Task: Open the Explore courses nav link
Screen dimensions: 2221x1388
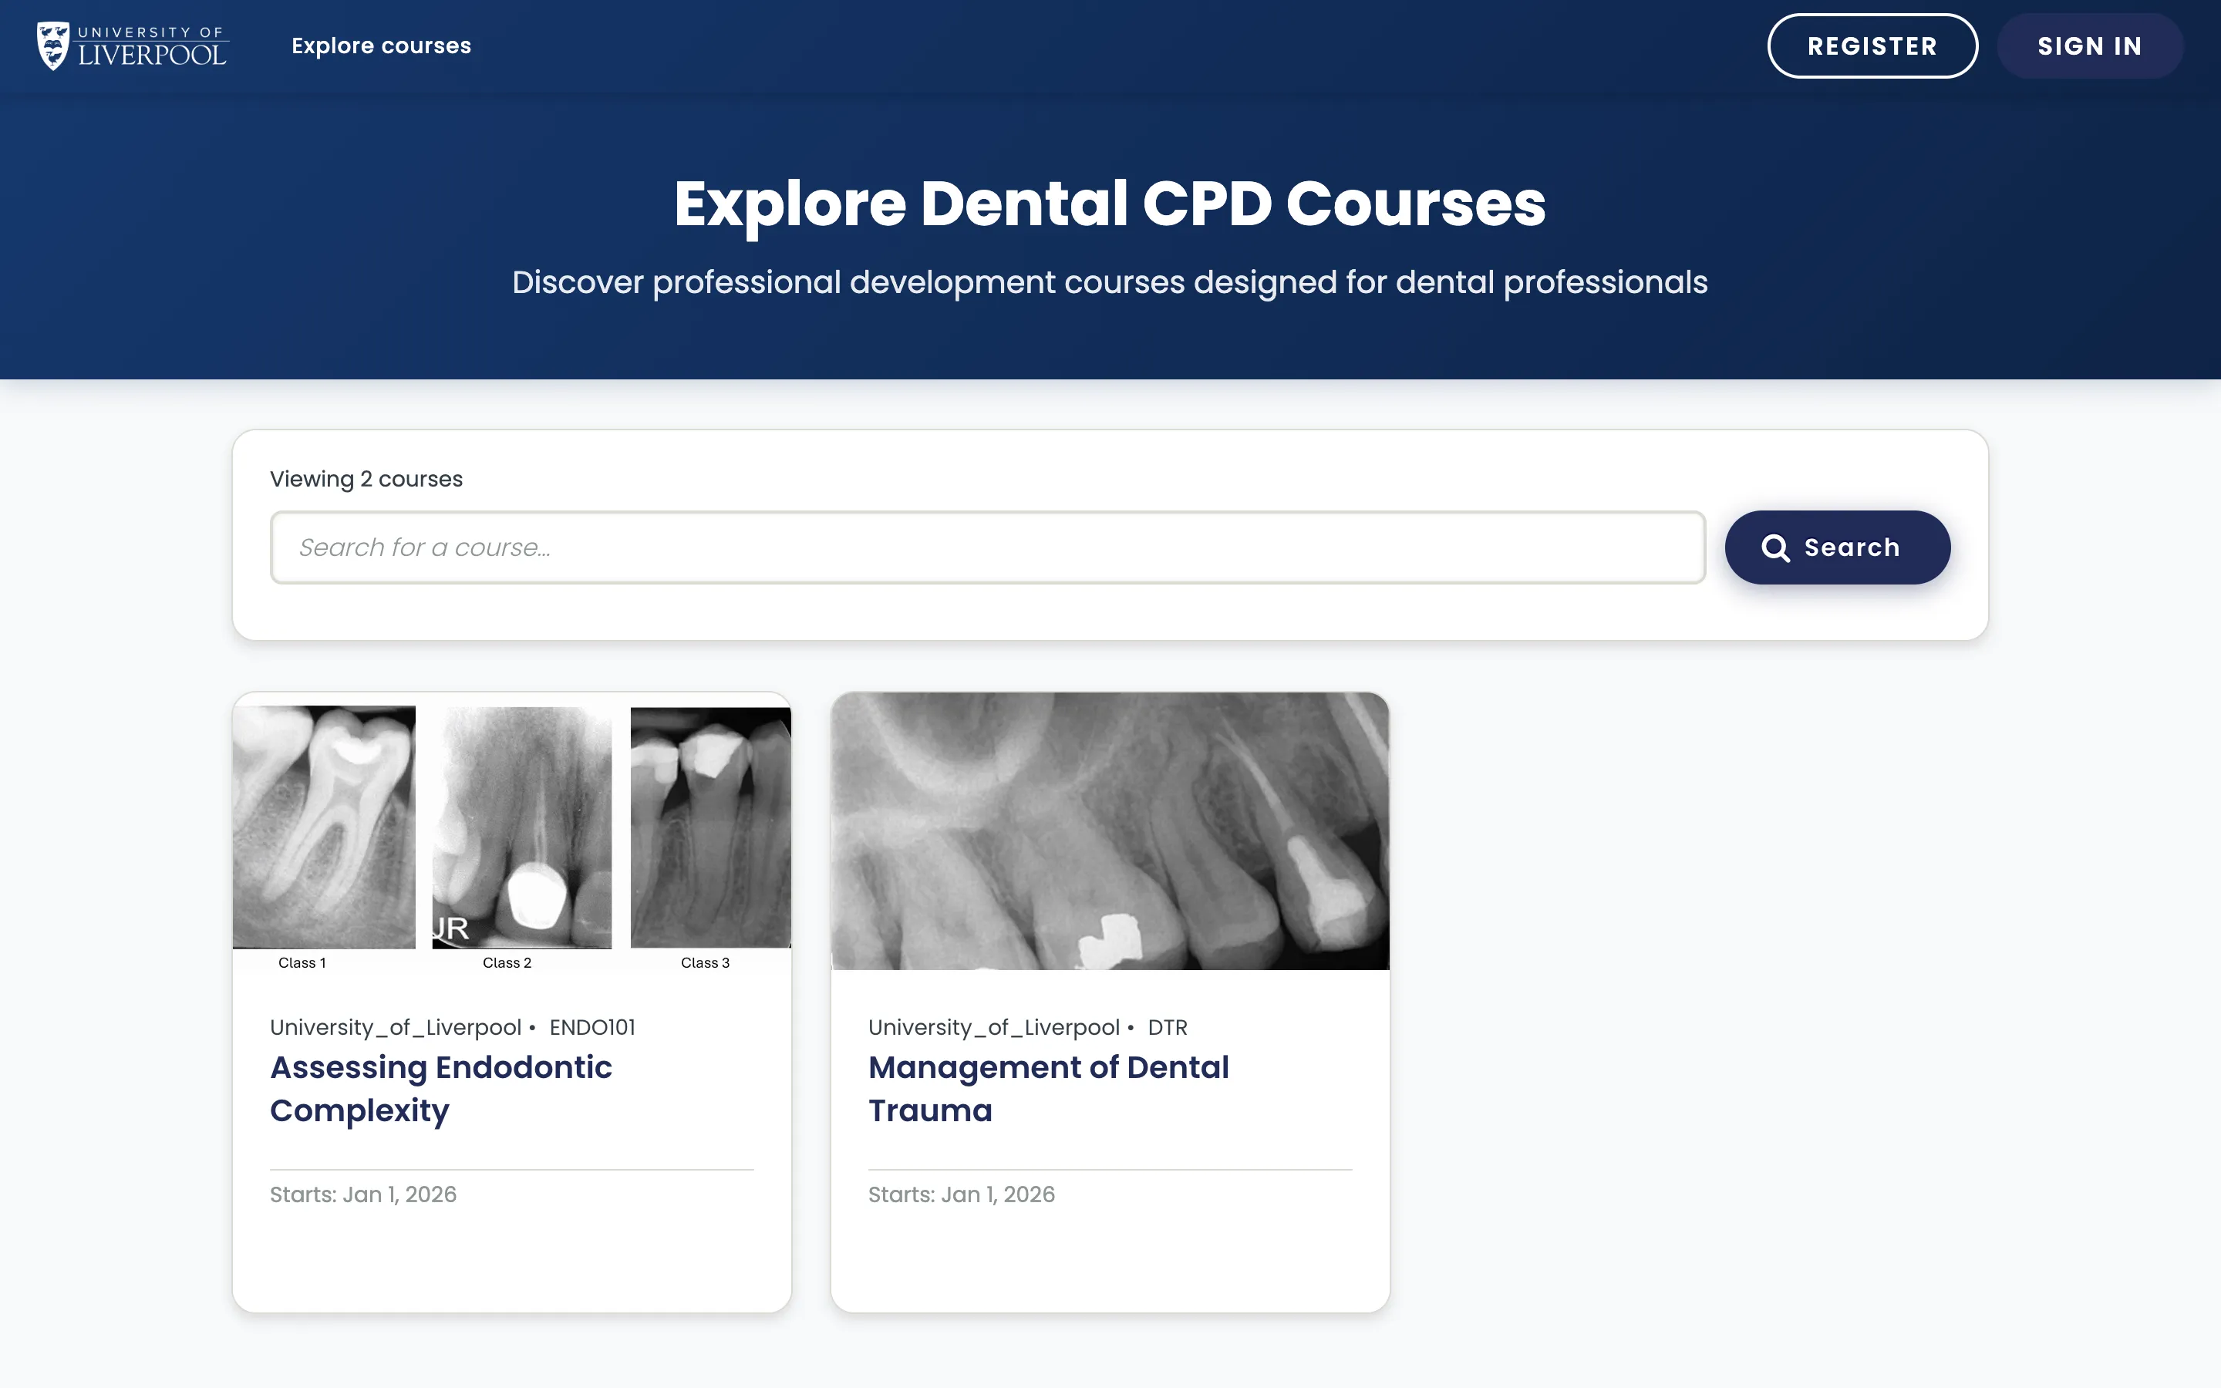Action: [x=381, y=46]
